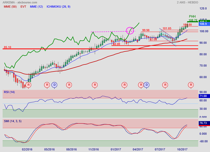
Task: Select the last R marker near 10/2017
Action: tap(191, 85)
